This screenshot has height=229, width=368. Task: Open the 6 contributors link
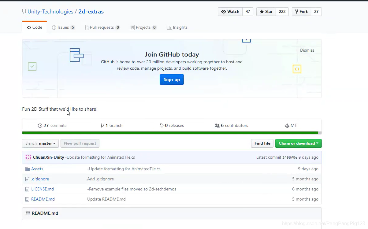[231, 125]
